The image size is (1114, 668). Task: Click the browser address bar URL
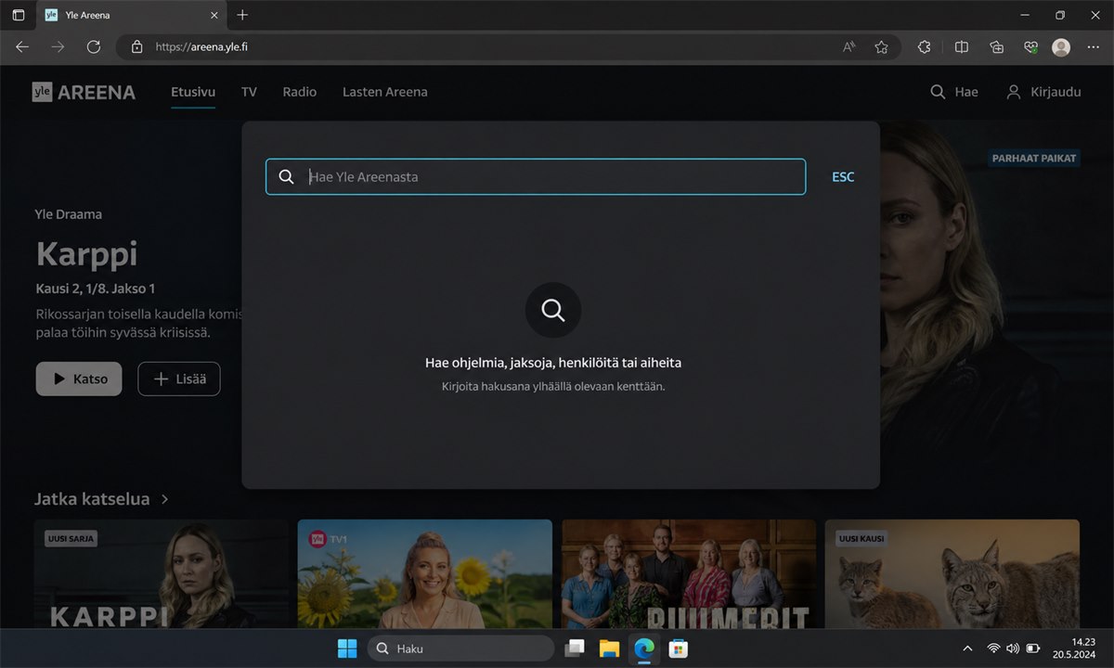coord(201,46)
